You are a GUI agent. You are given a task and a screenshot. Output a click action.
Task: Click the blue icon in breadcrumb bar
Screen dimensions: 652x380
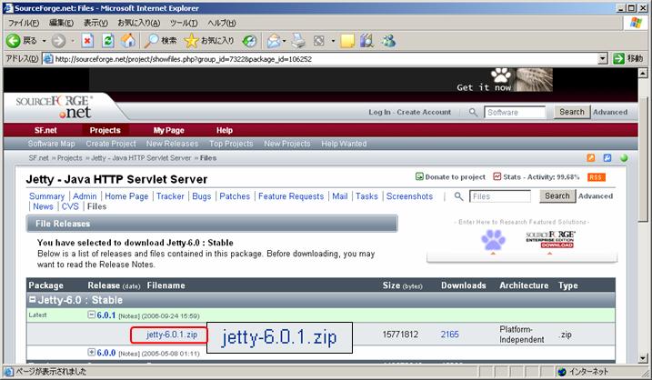607,158
